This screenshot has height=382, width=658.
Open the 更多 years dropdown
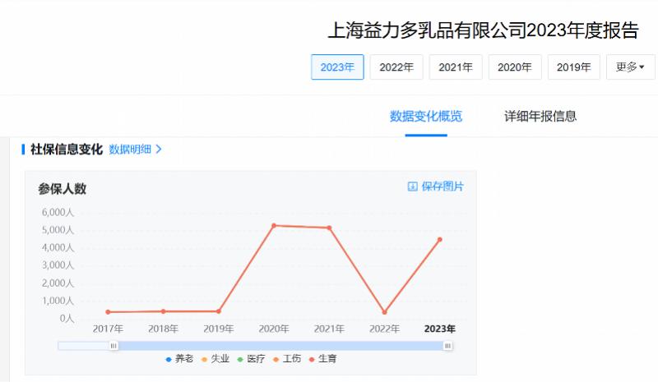630,67
